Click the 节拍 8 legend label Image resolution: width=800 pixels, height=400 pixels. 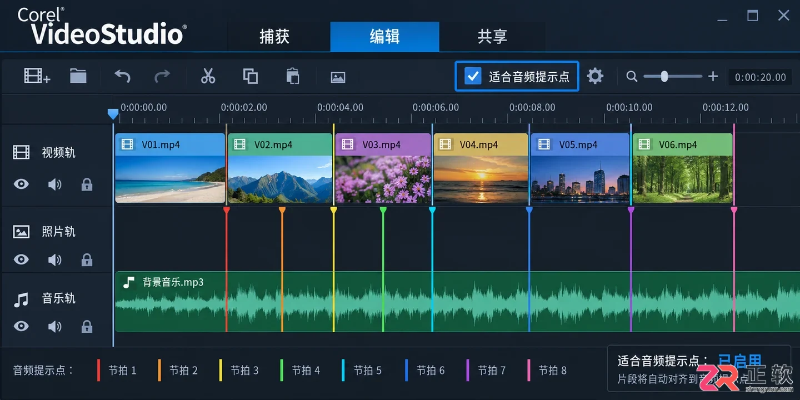(x=553, y=370)
